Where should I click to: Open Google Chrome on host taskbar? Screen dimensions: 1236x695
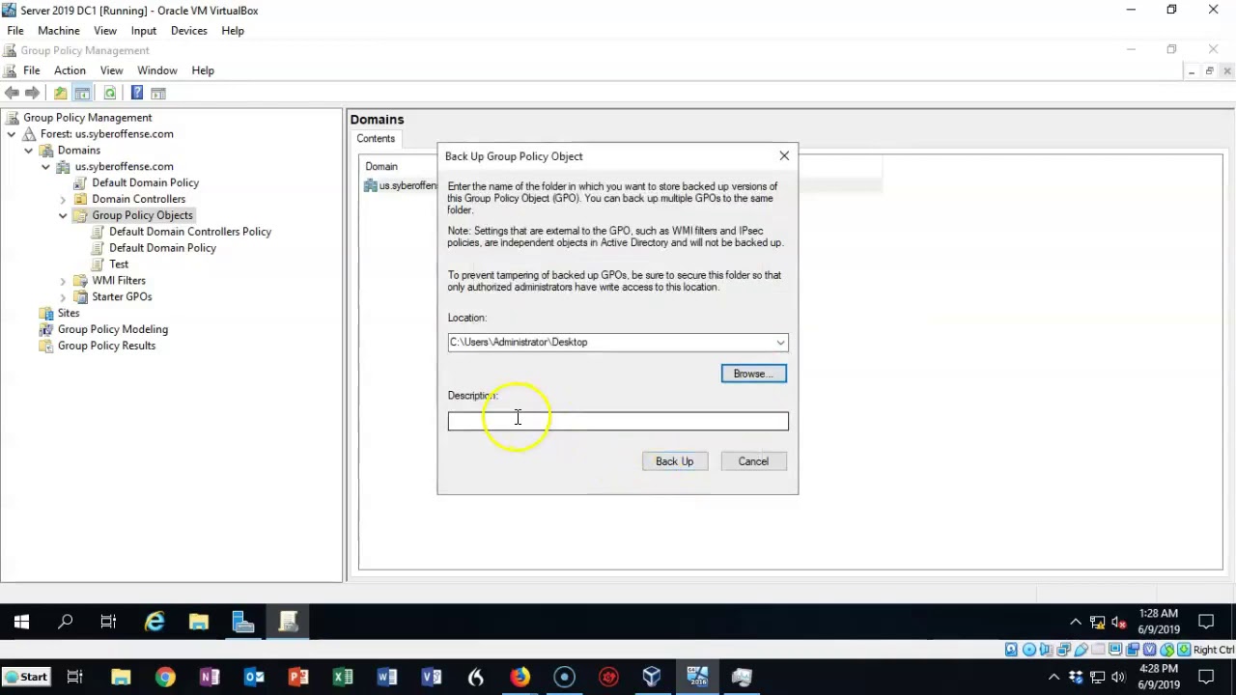point(165,677)
